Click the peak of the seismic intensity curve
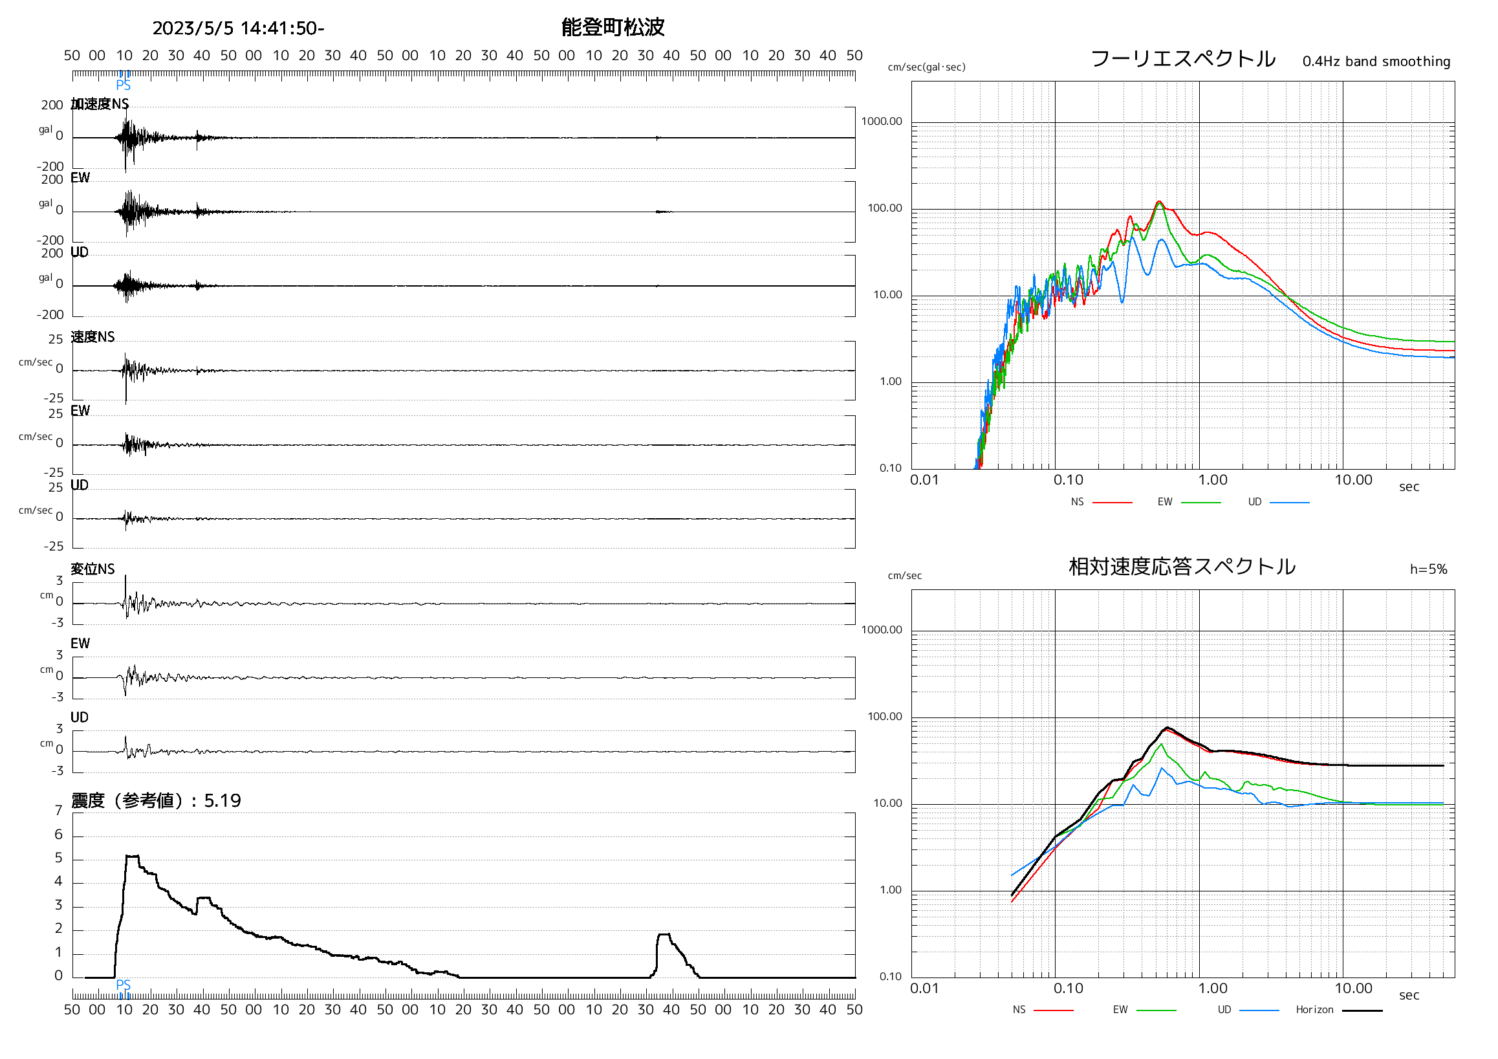This screenshot has height=1059, width=1498. [133, 855]
